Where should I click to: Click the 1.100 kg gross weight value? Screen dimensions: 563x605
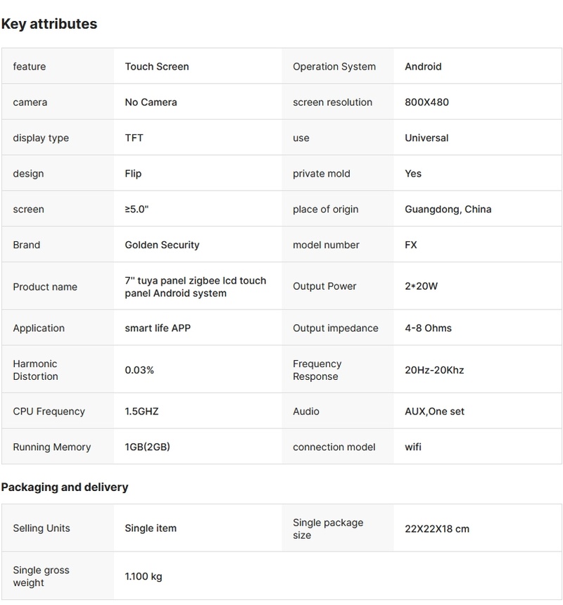[143, 577]
